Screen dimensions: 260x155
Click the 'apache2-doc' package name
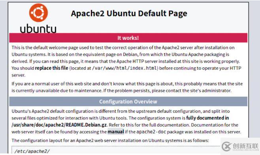[151, 132]
